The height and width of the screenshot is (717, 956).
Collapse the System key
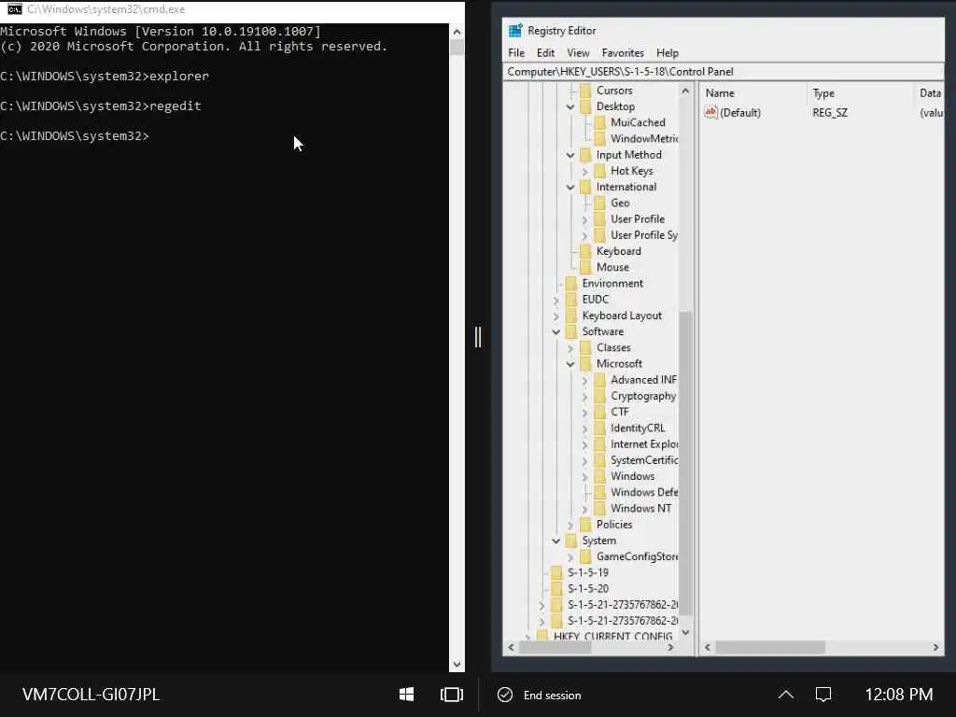pyautogui.click(x=556, y=541)
